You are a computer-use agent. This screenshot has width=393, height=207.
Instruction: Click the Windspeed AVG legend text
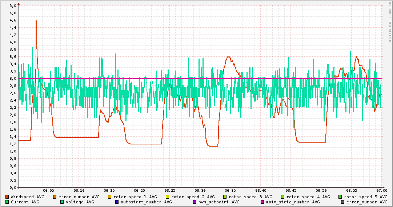tap(27, 197)
